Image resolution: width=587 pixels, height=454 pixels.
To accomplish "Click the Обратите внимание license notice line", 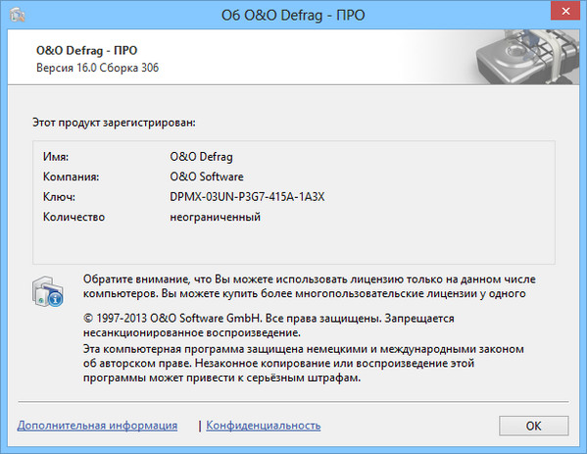I will point(310,279).
